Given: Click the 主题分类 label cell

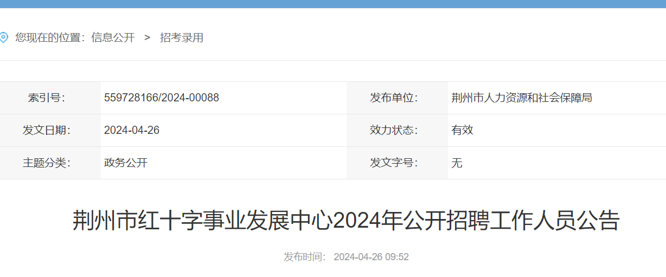Looking at the screenshot, I should pos(50,163).
